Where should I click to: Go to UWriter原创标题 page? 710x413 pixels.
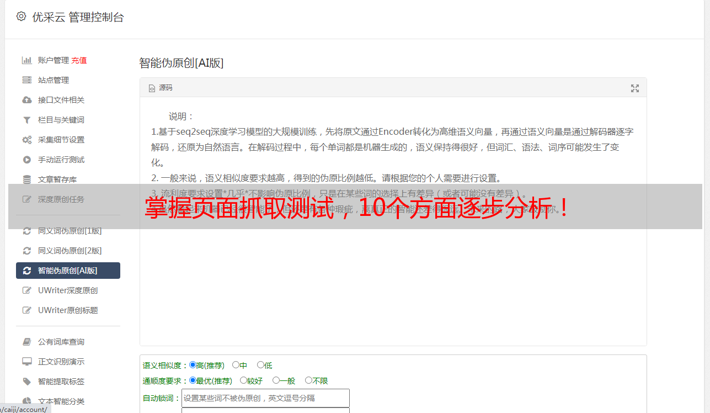pos(68,310)
